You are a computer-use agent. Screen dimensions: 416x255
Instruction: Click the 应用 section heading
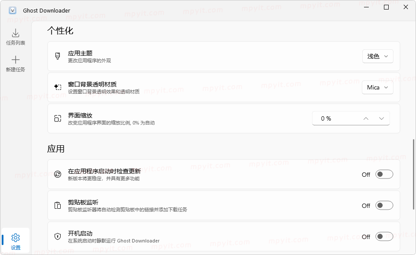tap(56, 149)
